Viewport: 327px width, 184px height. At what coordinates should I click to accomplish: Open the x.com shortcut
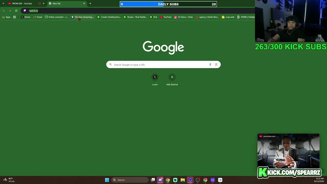pos(155,80)
